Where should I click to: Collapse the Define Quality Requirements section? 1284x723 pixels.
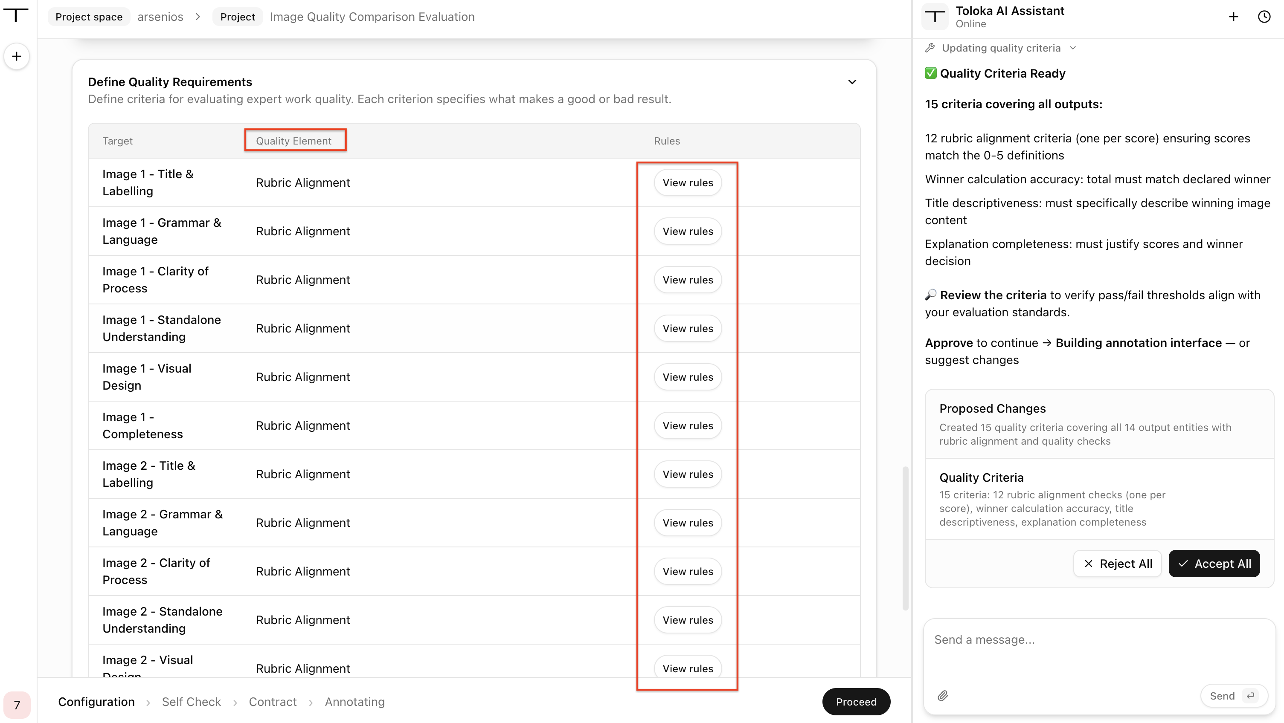point(852,82)
